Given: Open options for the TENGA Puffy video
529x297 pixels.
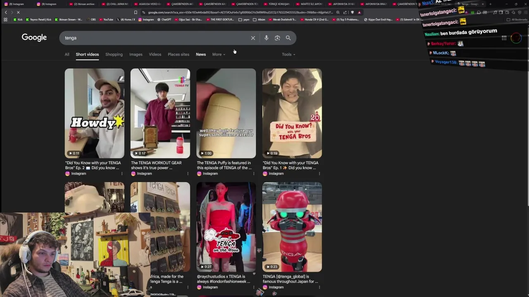Looking at the screenshot, I should [253, 174].
